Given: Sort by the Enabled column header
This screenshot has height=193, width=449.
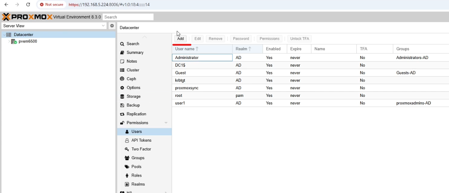Looking at the screenshot, I should click(275, 49).
